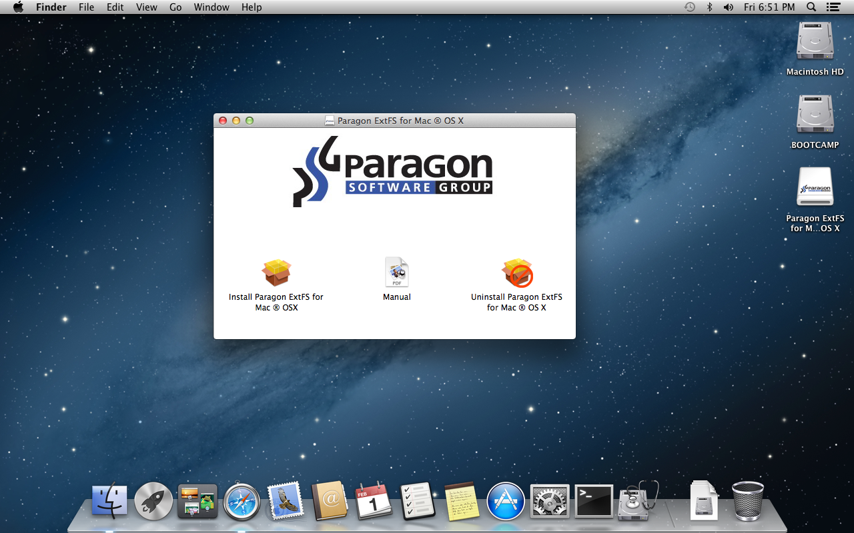Open the Manual PDF icon

tap(397, 272)
